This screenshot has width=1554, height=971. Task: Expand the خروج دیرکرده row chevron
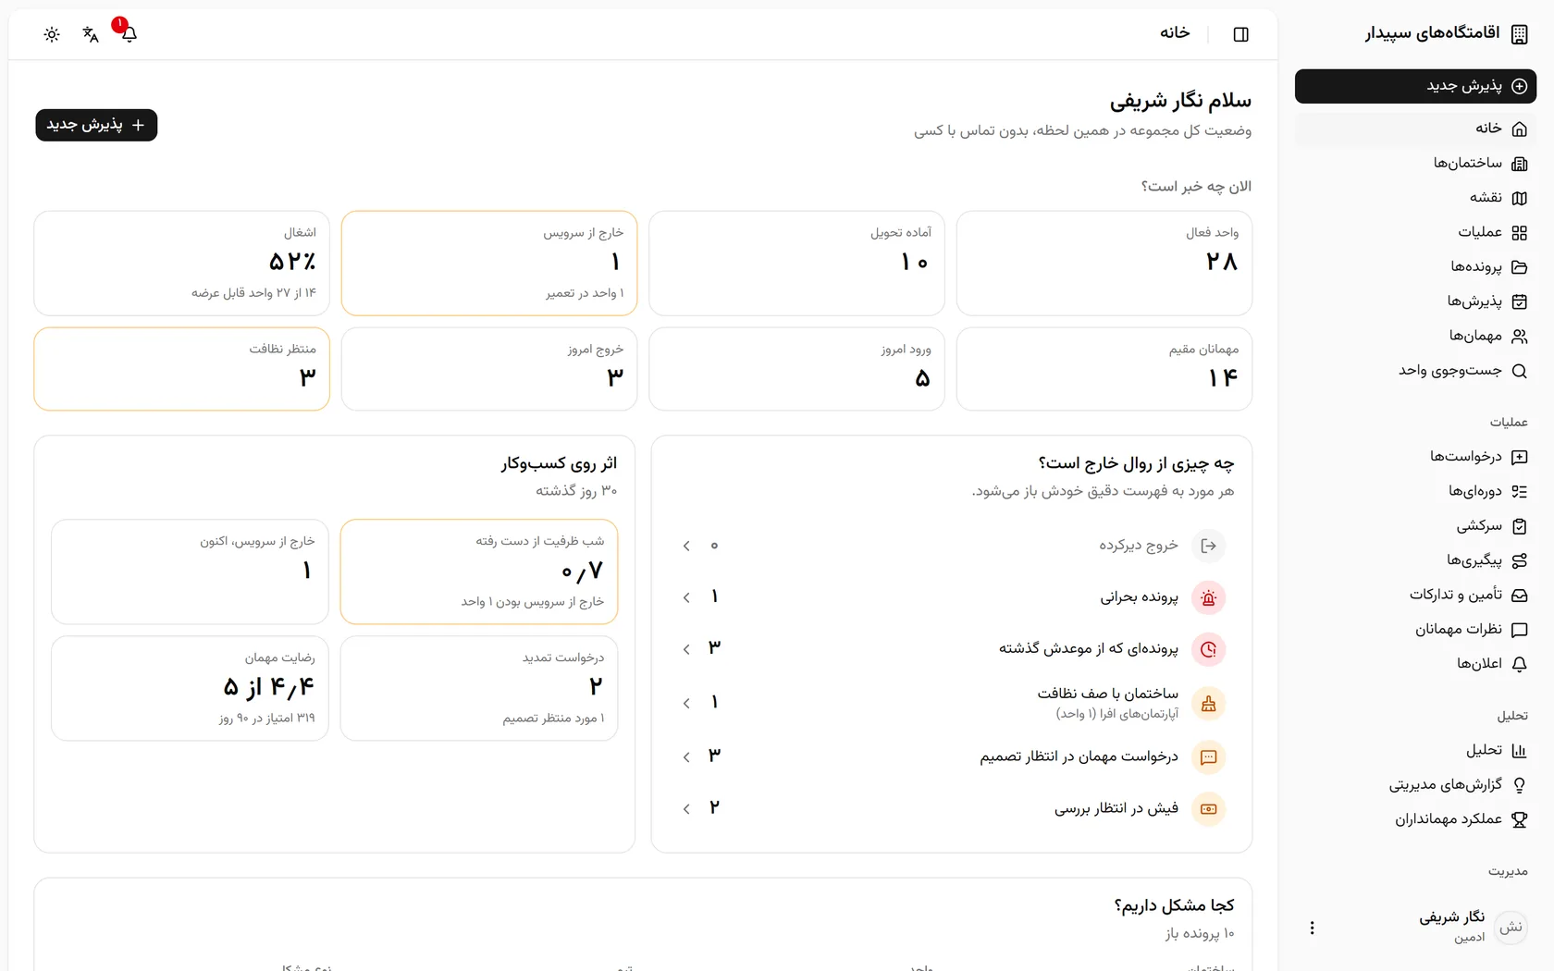coord(686,546)
